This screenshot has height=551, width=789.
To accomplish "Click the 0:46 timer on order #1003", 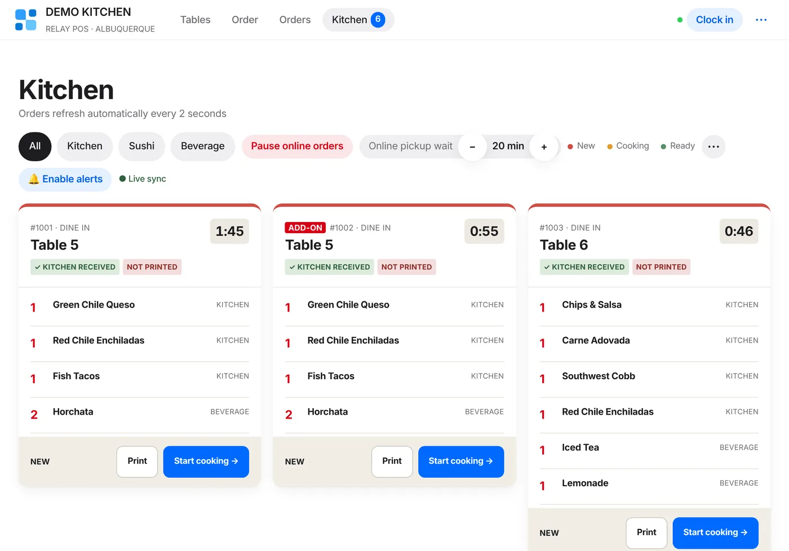I will point(739,232).
